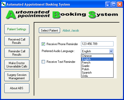Screen dimensions: 124x100
Task: Click the ABS icon in title bar
Action: pyautogui.click(x=4, y=4)
